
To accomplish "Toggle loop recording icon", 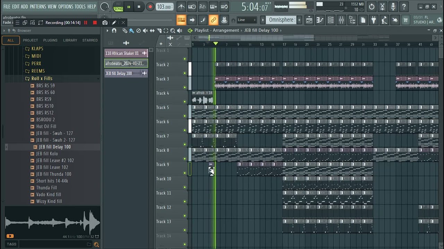I will [224, 7].
